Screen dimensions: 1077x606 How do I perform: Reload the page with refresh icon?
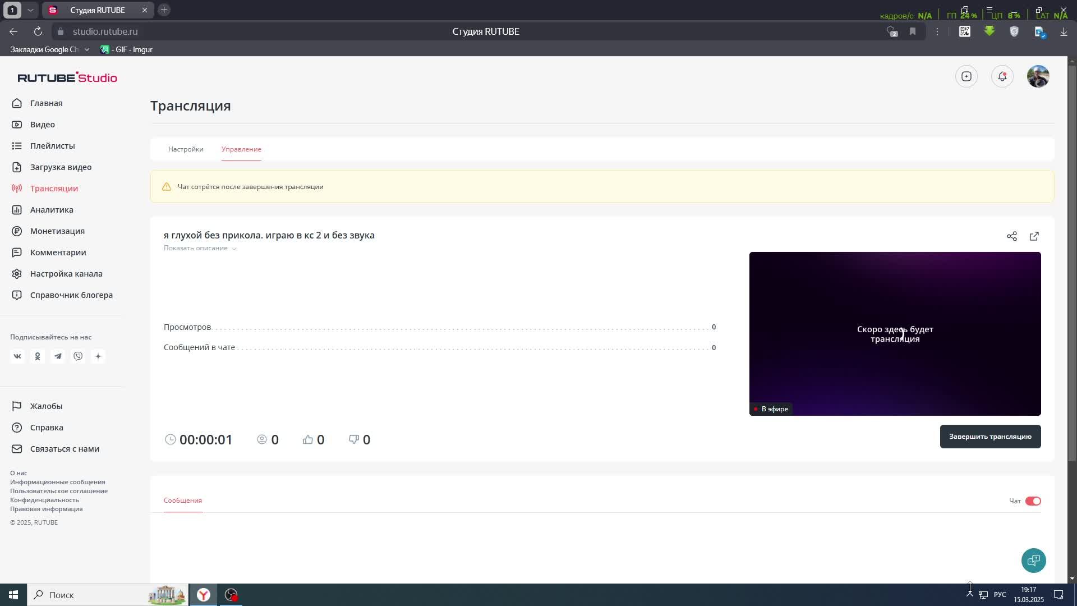[x=38, y=31]
